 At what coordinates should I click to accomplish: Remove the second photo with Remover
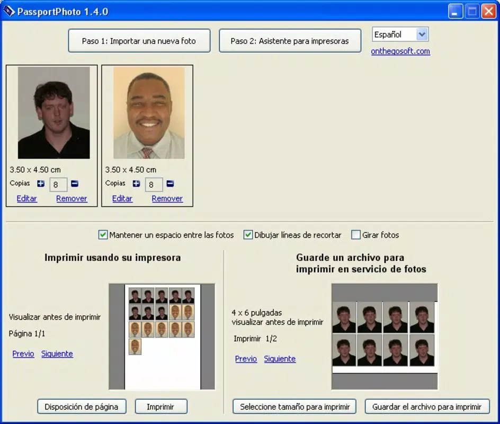coord(167,198)
